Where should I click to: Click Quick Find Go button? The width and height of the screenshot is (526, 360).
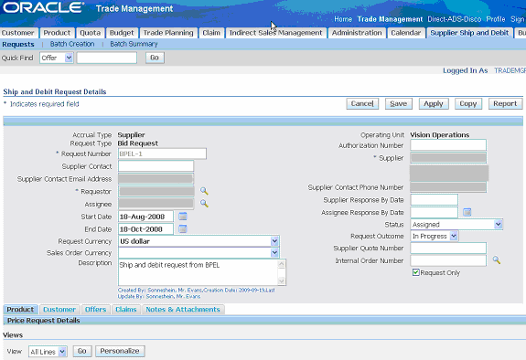[x=155, y=58]
